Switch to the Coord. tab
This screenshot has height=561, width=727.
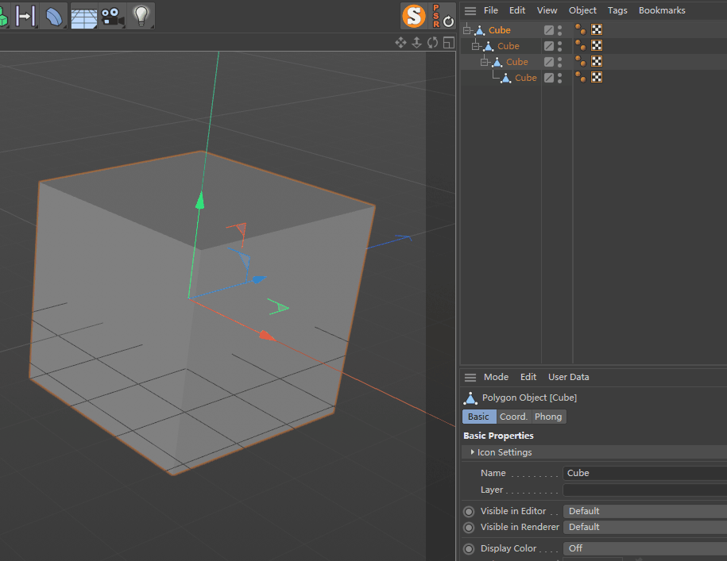(514, 417)
